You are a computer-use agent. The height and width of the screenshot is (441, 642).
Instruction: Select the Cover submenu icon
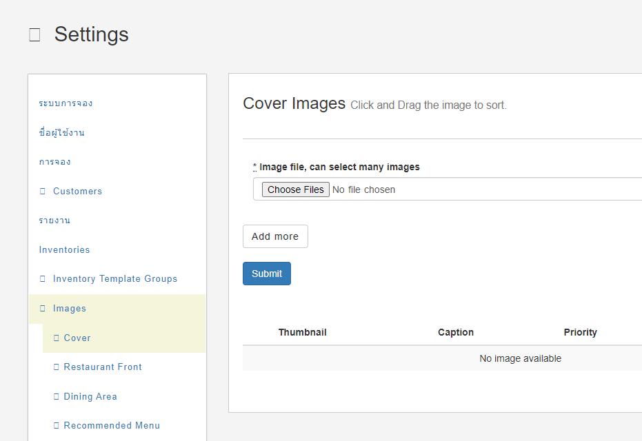coord(57,338)
